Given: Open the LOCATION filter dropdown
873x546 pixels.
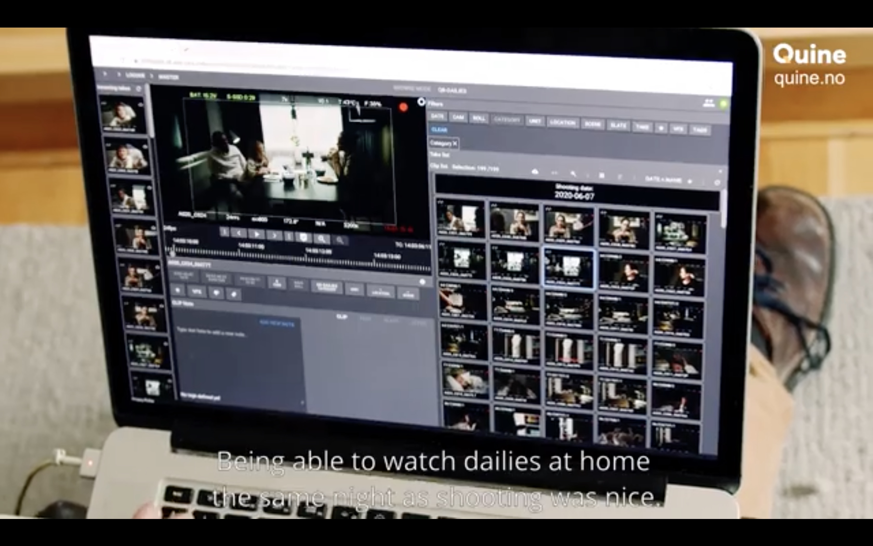Looking at the screenshot, I should 563,123.
